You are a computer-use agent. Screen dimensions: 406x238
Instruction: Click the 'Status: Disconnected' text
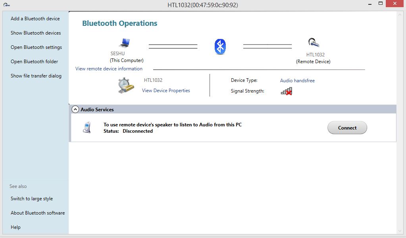[128, 131]
